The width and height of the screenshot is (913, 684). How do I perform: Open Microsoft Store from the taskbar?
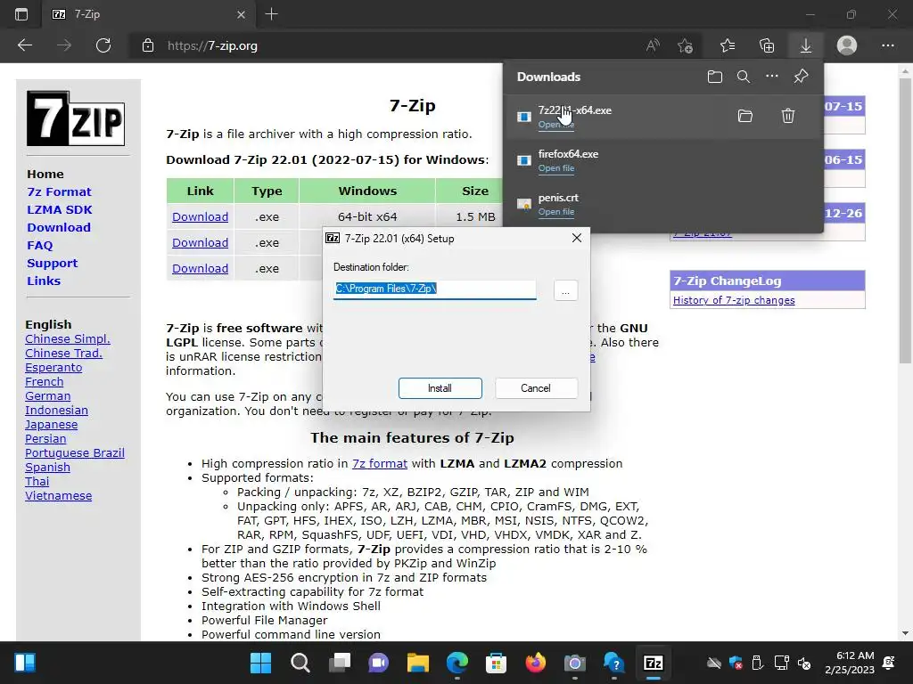[496, 663]
